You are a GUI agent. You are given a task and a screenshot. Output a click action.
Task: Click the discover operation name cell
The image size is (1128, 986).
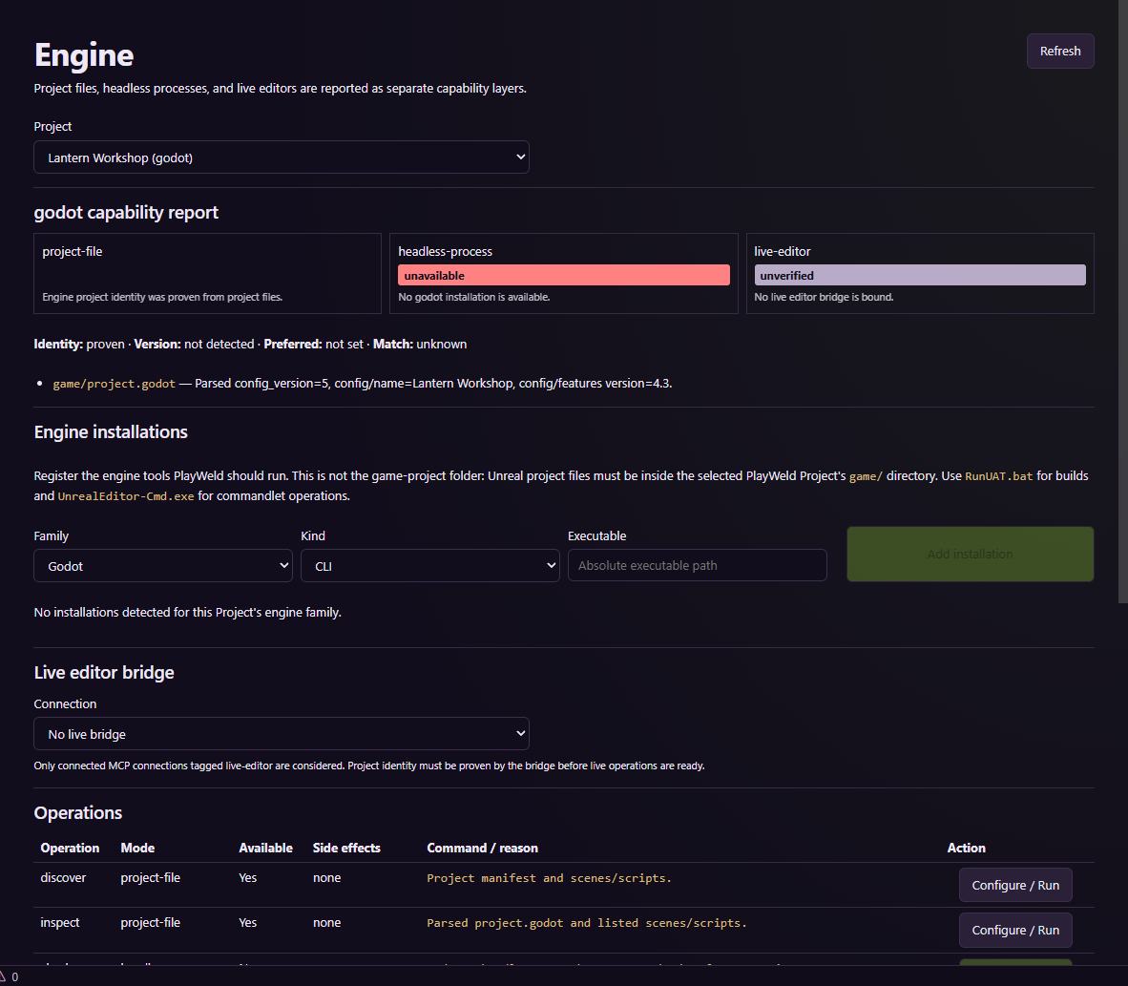coord(63,877)
